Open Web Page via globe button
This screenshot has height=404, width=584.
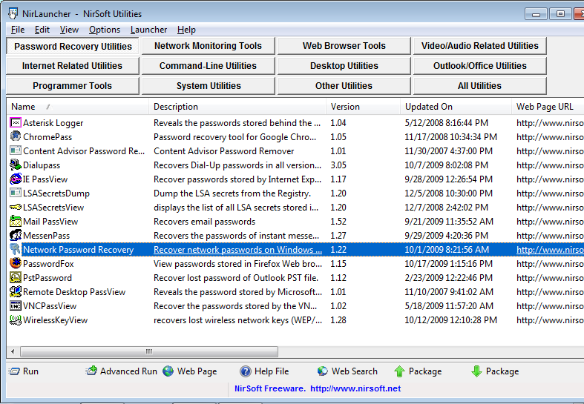[x=190, y=371]
